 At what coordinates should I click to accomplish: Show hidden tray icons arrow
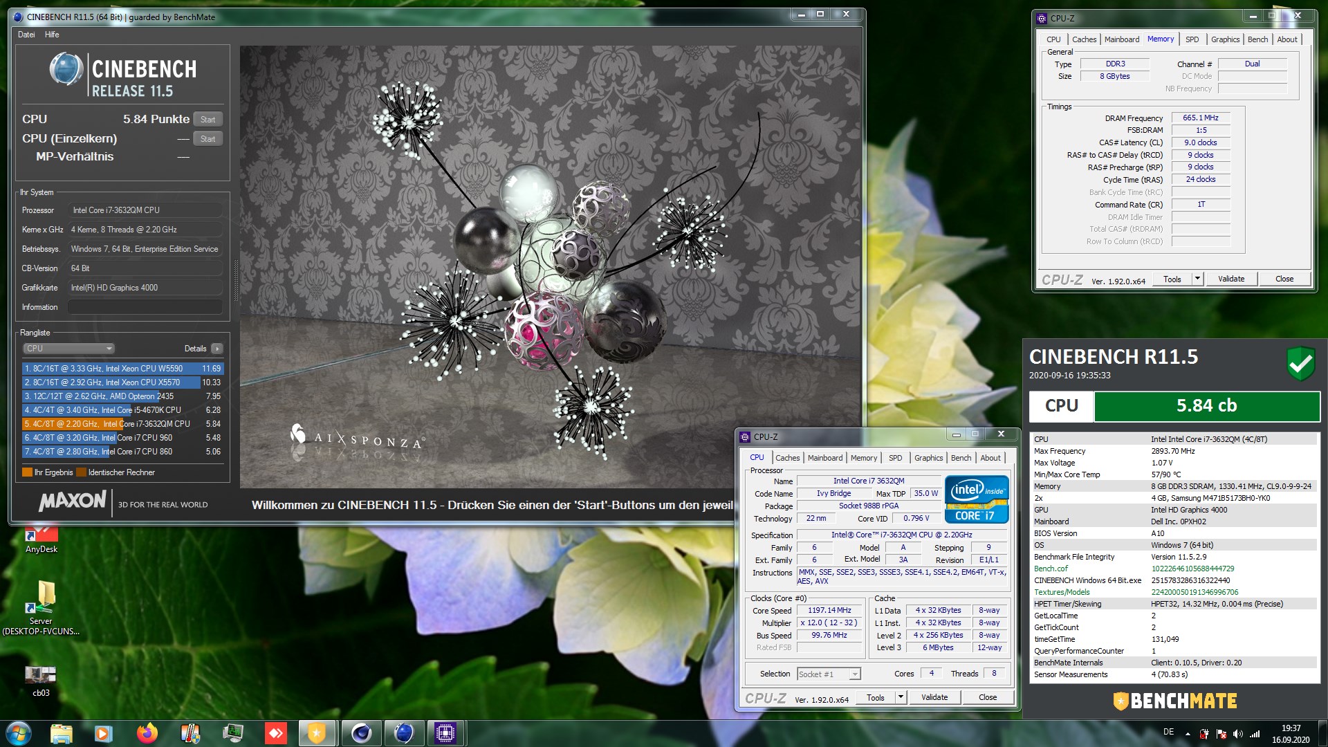coord(1188,734)
